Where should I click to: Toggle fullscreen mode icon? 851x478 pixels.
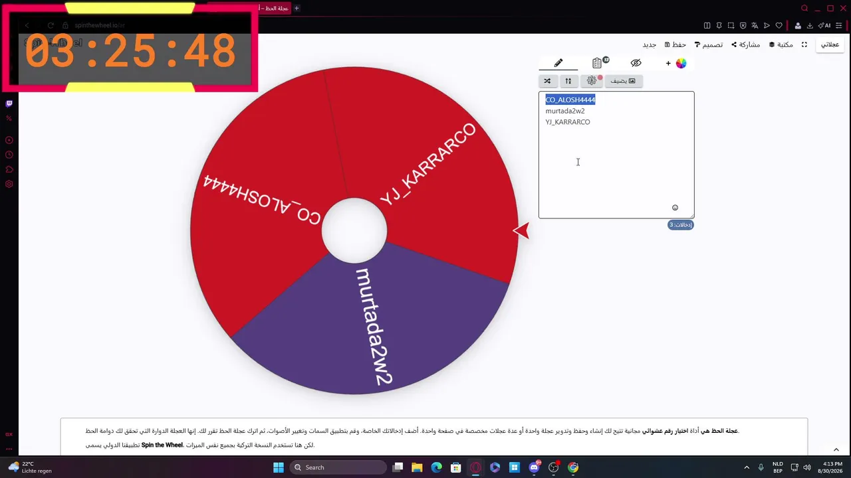(804, 44)
